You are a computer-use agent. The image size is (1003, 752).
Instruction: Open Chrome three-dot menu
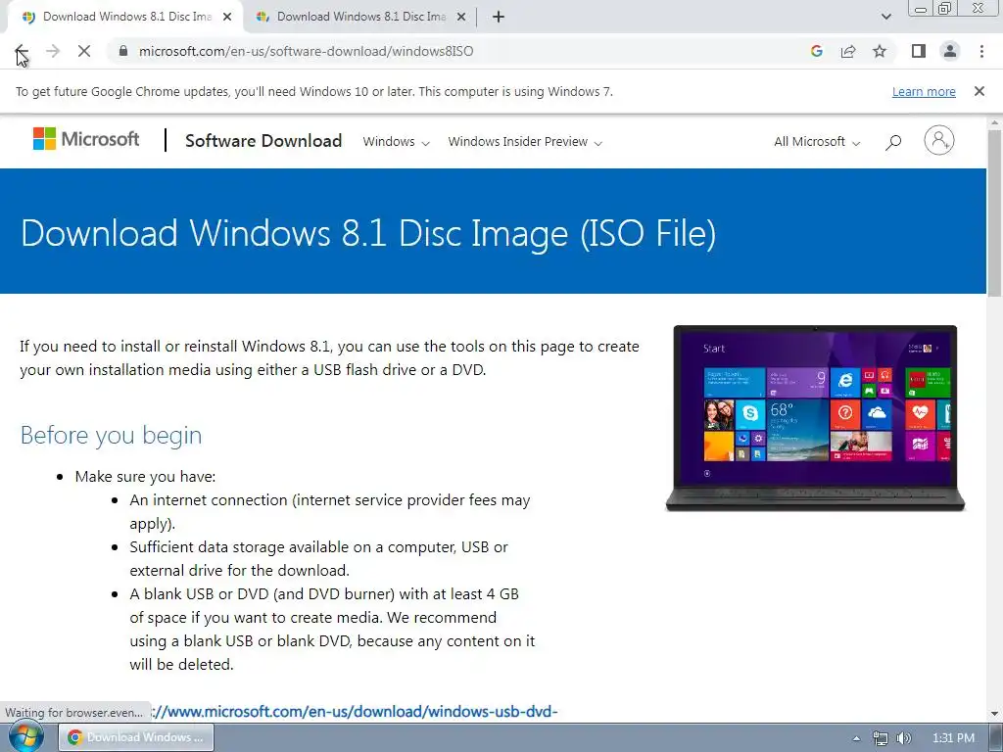[x=981, y=51]
